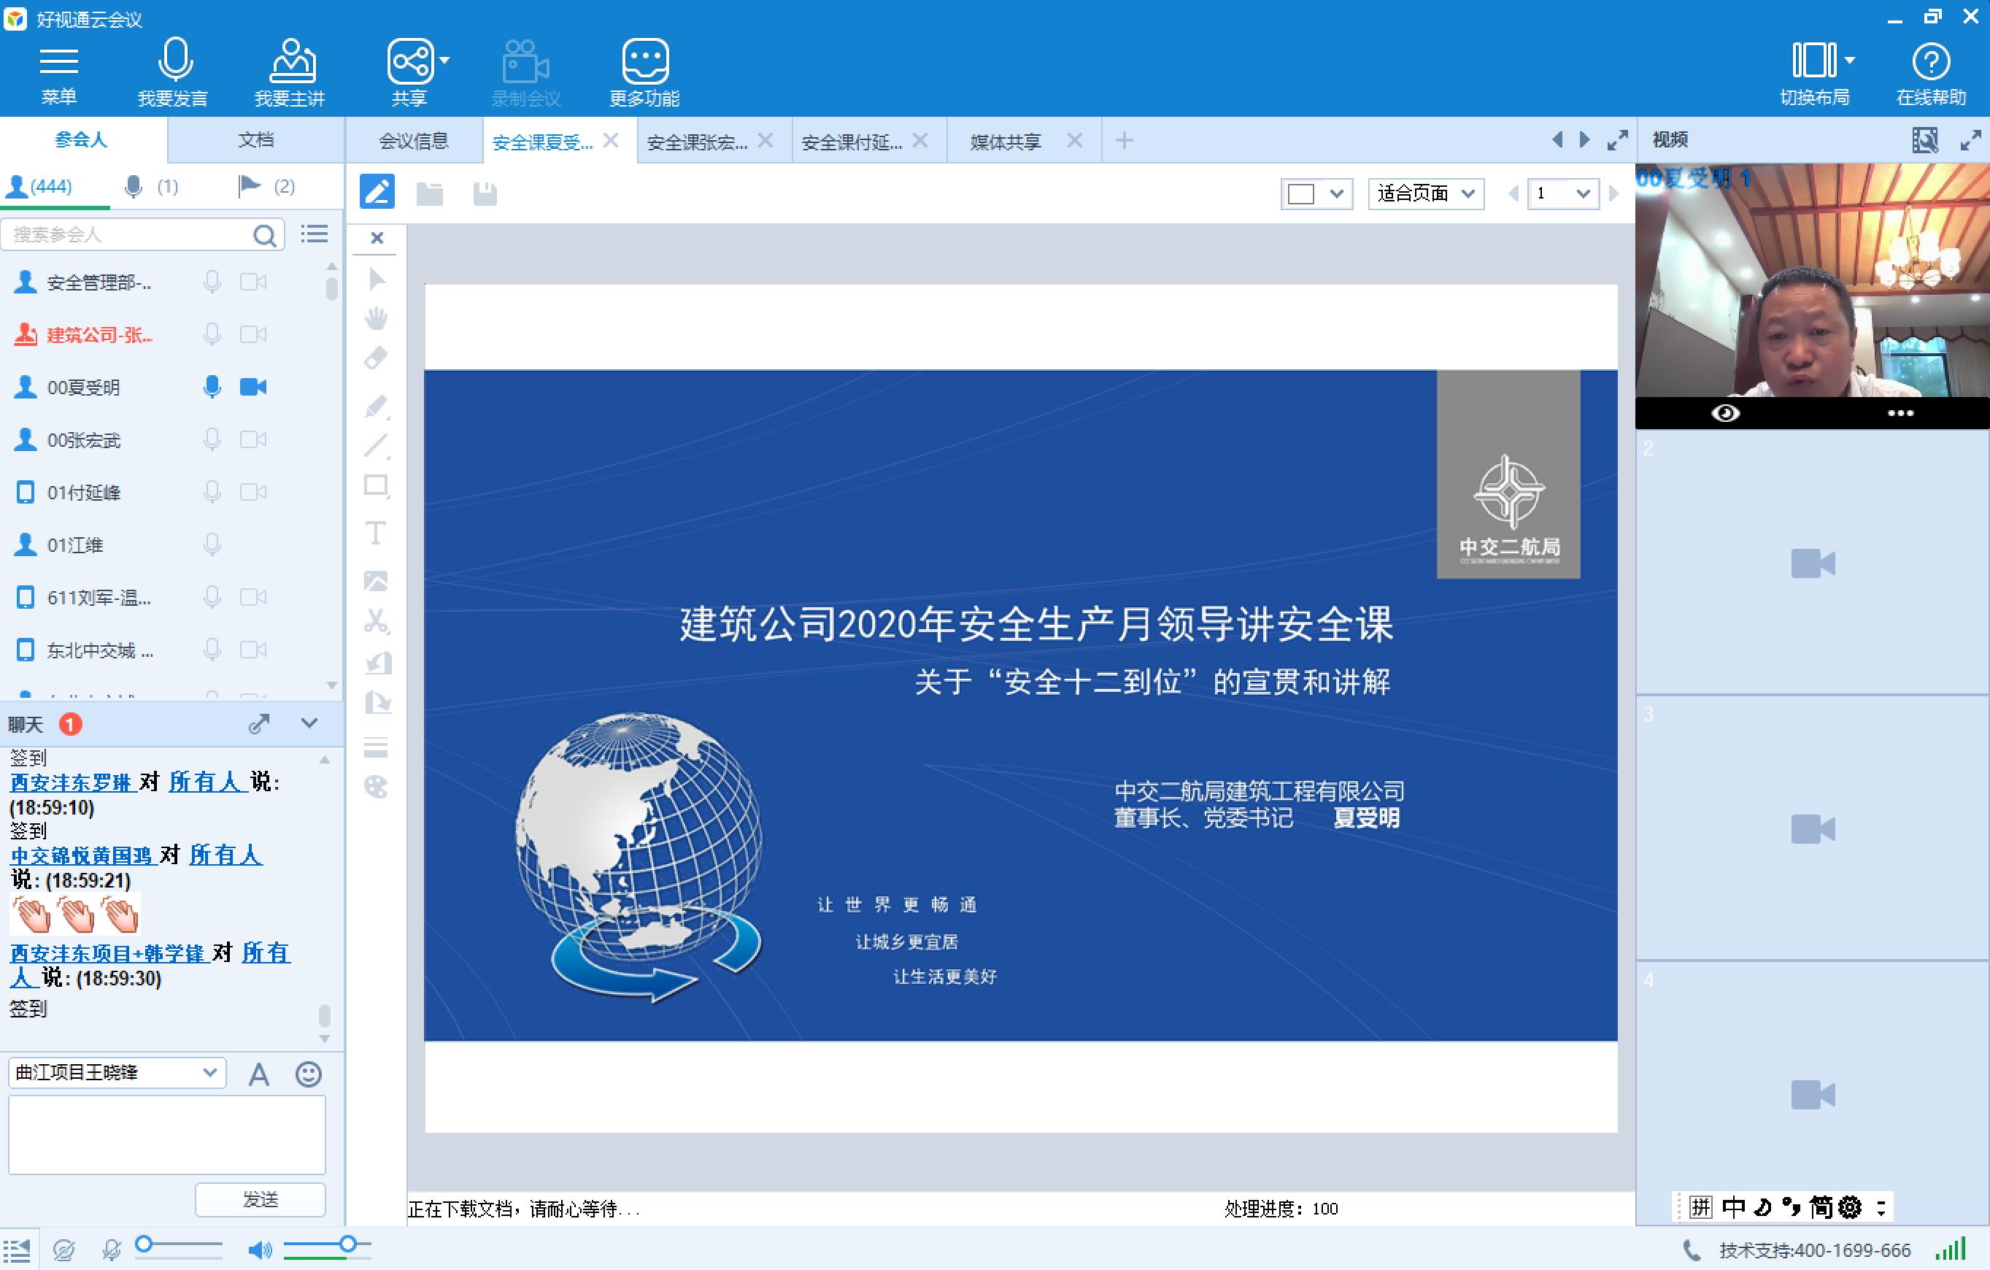Click 西安沣东罗琳 link in chat
This screenshot has height=1270, width=1990.
click(71, 782)
